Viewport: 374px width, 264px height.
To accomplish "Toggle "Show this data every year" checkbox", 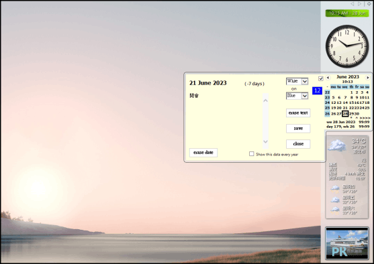I will 251,154.
